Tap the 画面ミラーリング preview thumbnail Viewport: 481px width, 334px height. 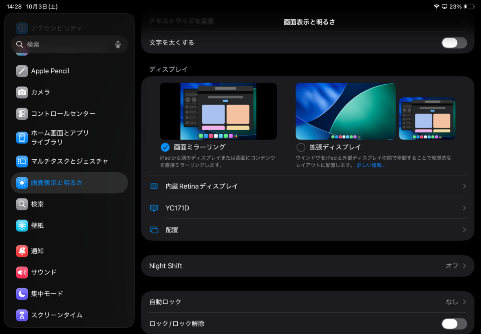[218, 111]
